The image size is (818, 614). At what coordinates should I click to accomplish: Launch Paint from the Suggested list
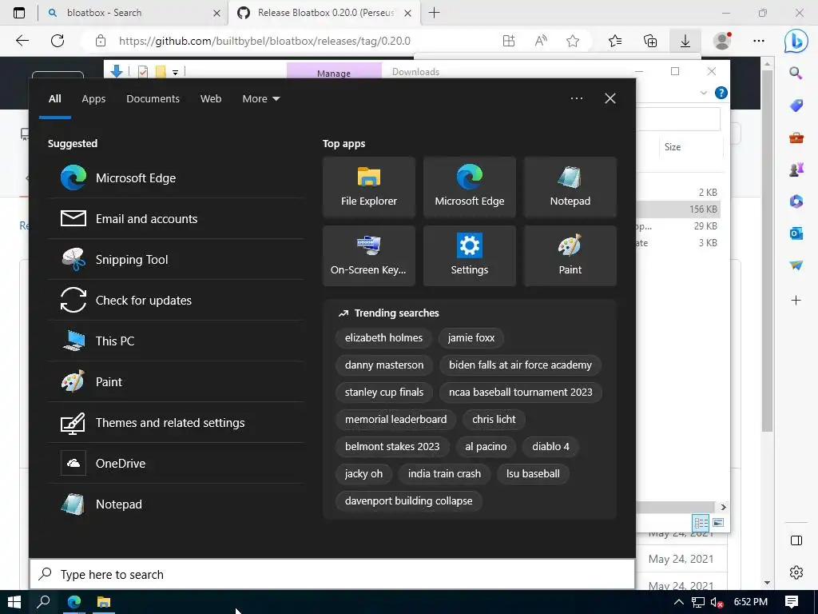(176, 381)
